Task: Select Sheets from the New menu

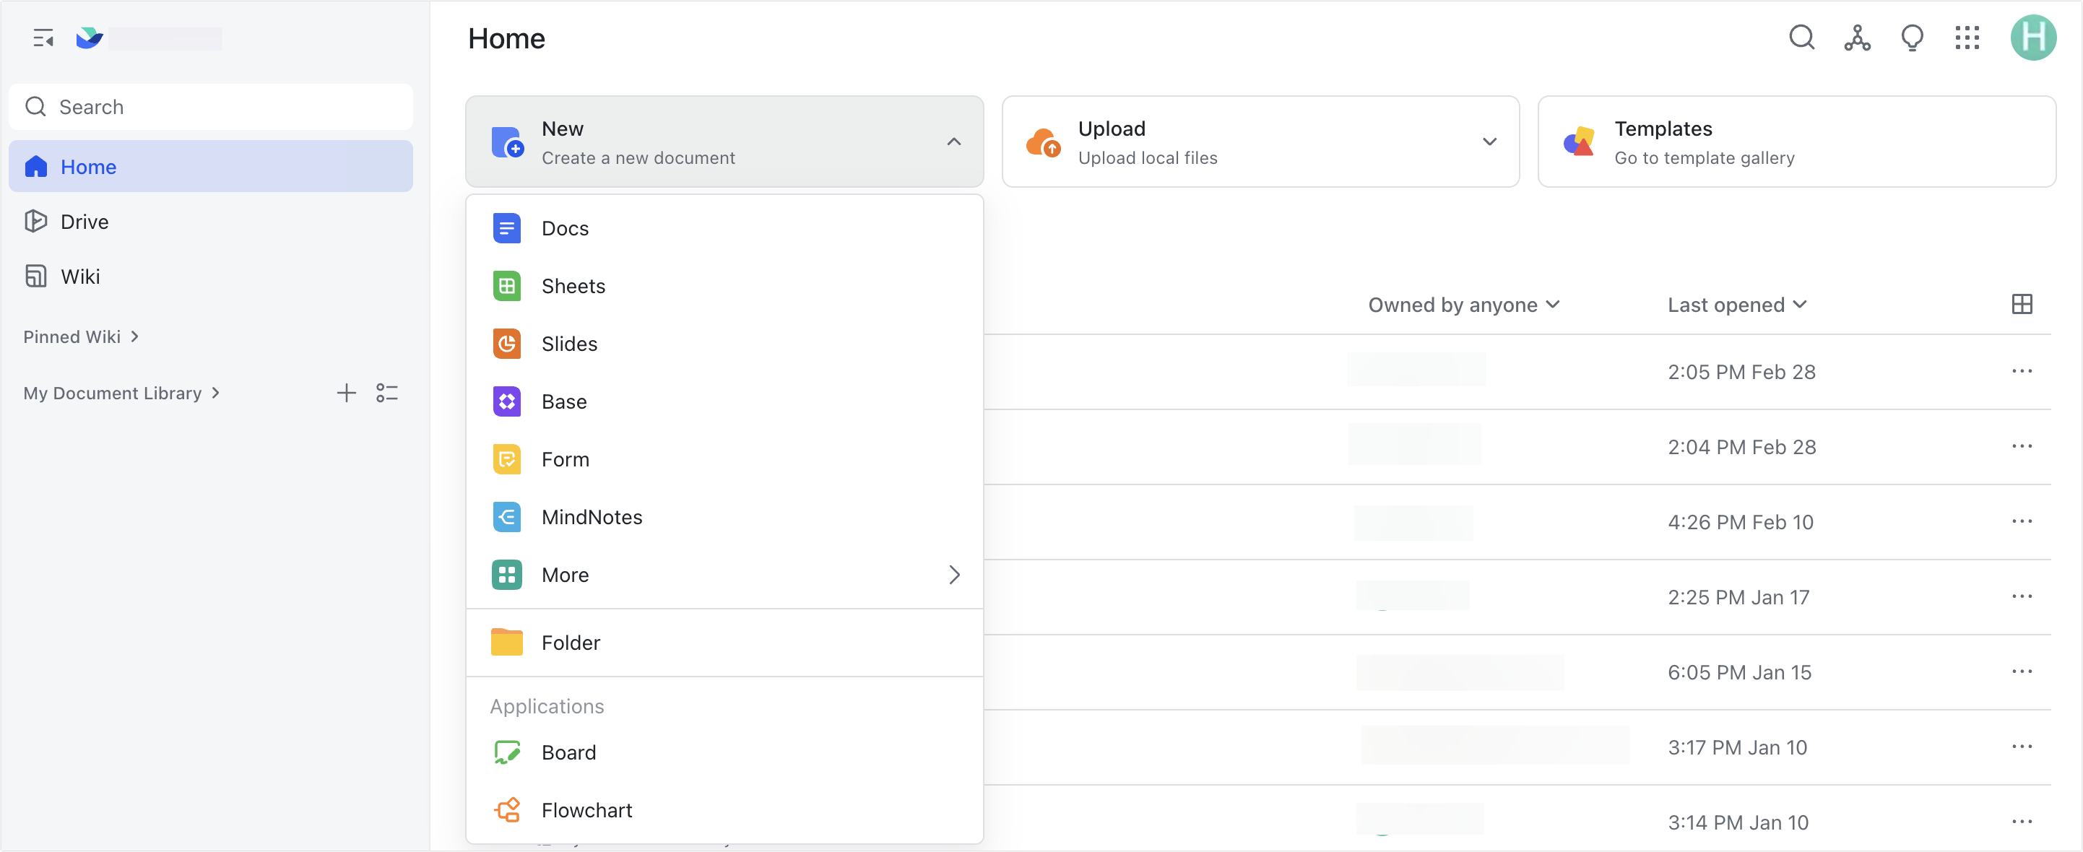Action: (573, 285)
